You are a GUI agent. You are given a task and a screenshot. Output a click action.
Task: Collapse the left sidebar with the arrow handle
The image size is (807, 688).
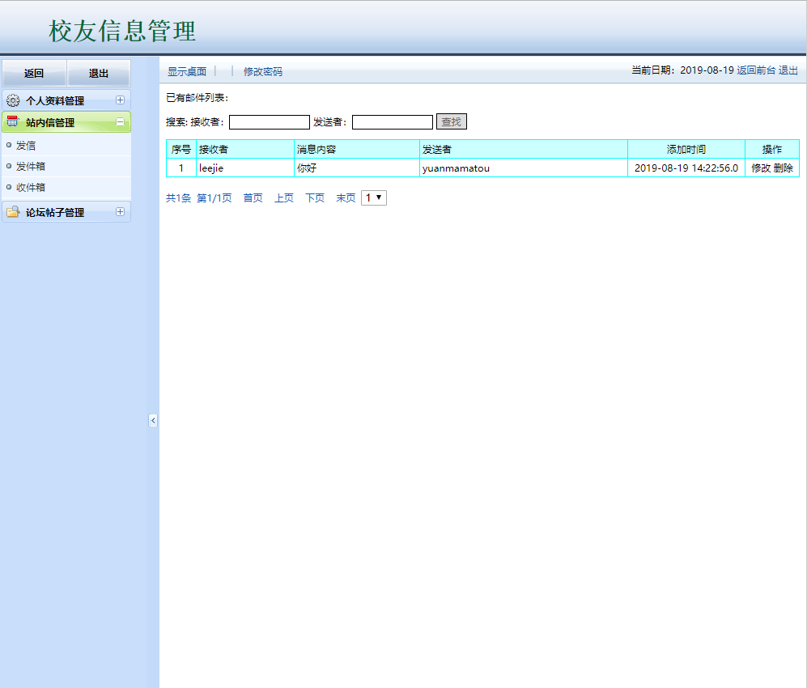coord(153,420)
